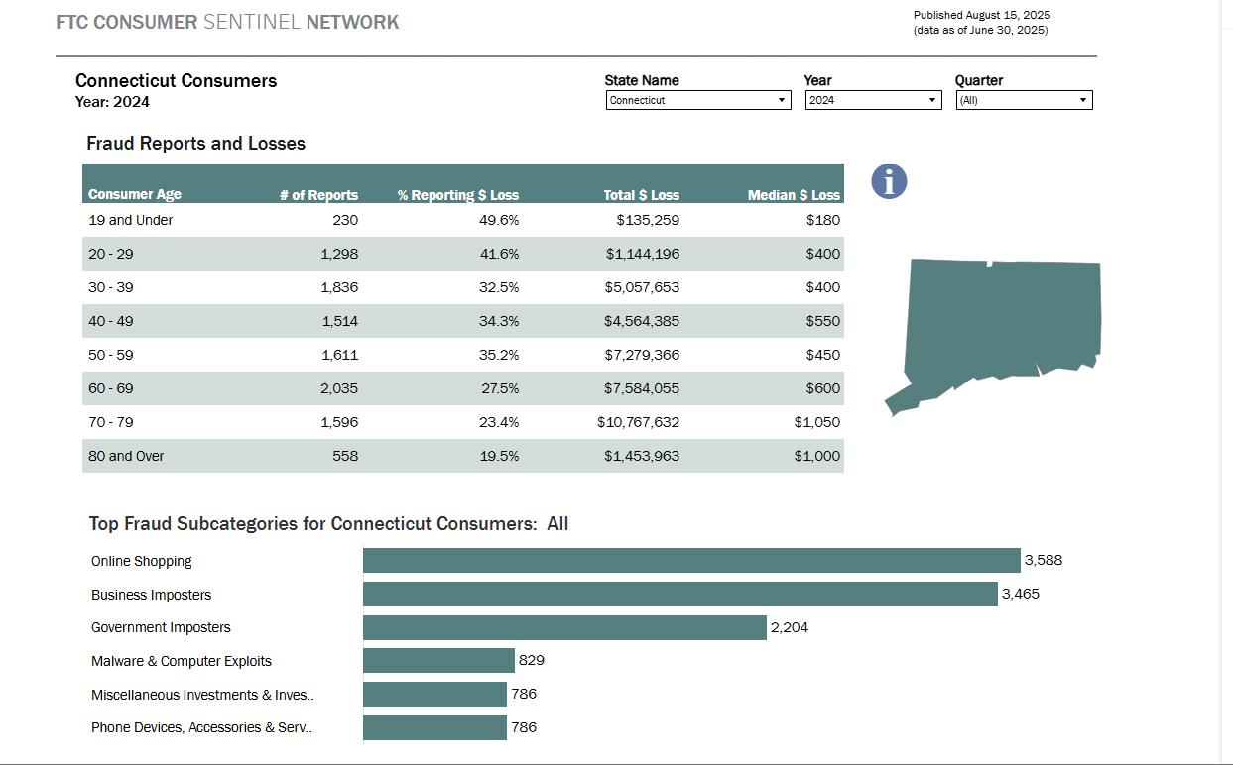The width and height of the screenshot is (1233, 765).
Task: Select the 19 and Under age row
Action: point(463,220)
